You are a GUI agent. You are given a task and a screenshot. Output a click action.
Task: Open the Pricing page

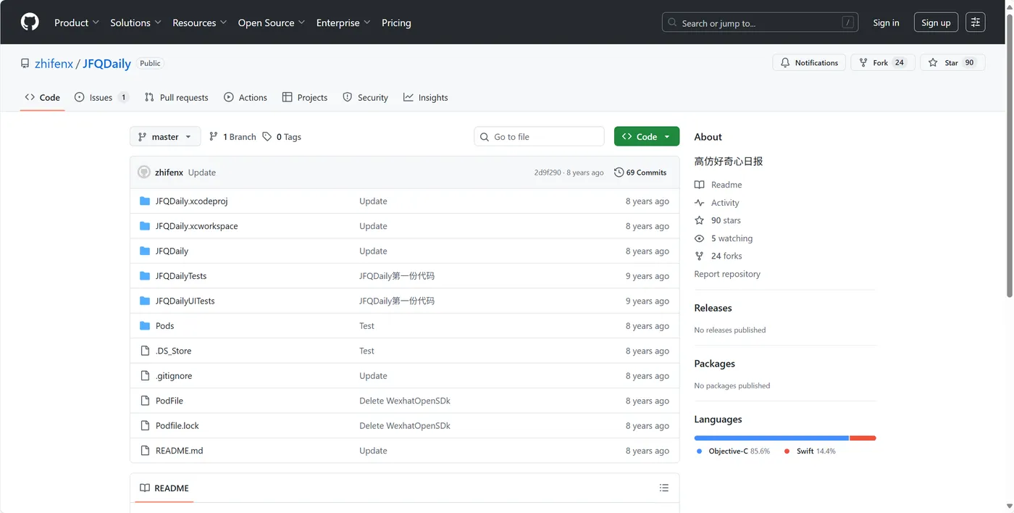[396, 22]
